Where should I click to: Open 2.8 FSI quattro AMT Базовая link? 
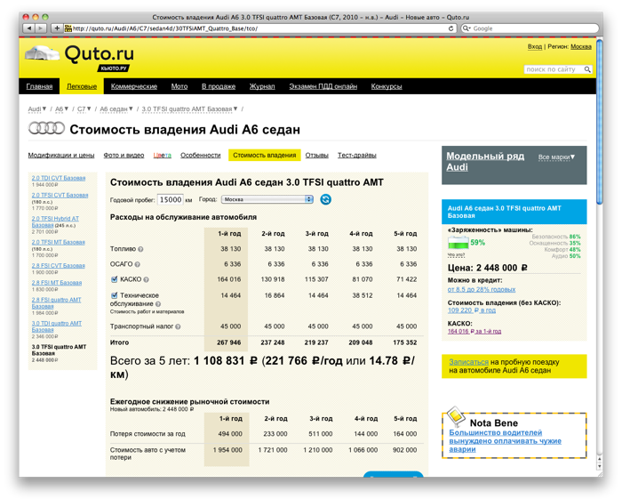coord(56,303)
